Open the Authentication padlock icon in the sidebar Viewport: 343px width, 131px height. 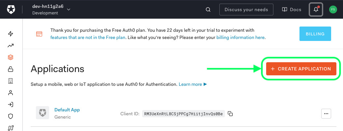(x=11, y=69)
